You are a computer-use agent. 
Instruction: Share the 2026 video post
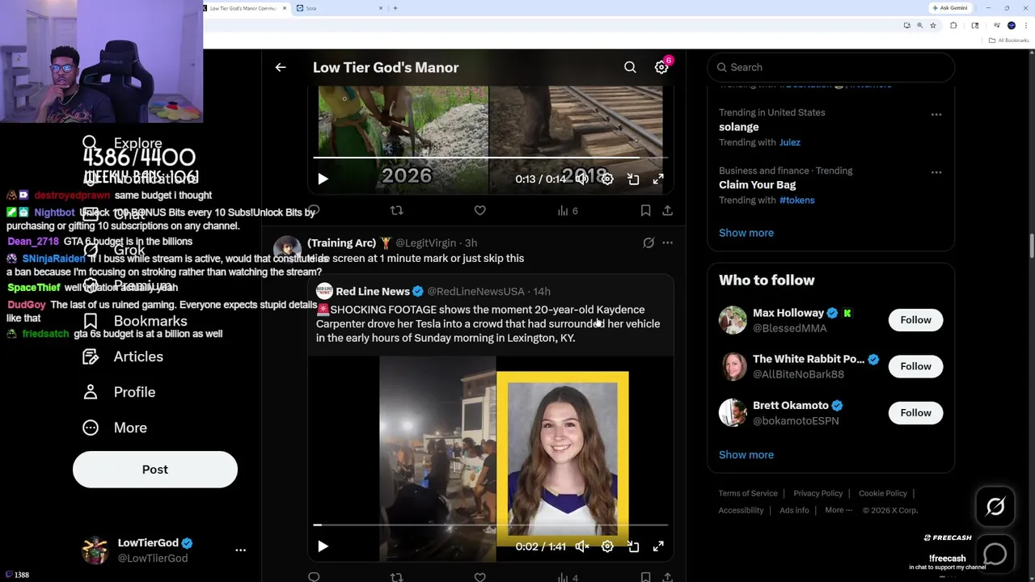667,210
